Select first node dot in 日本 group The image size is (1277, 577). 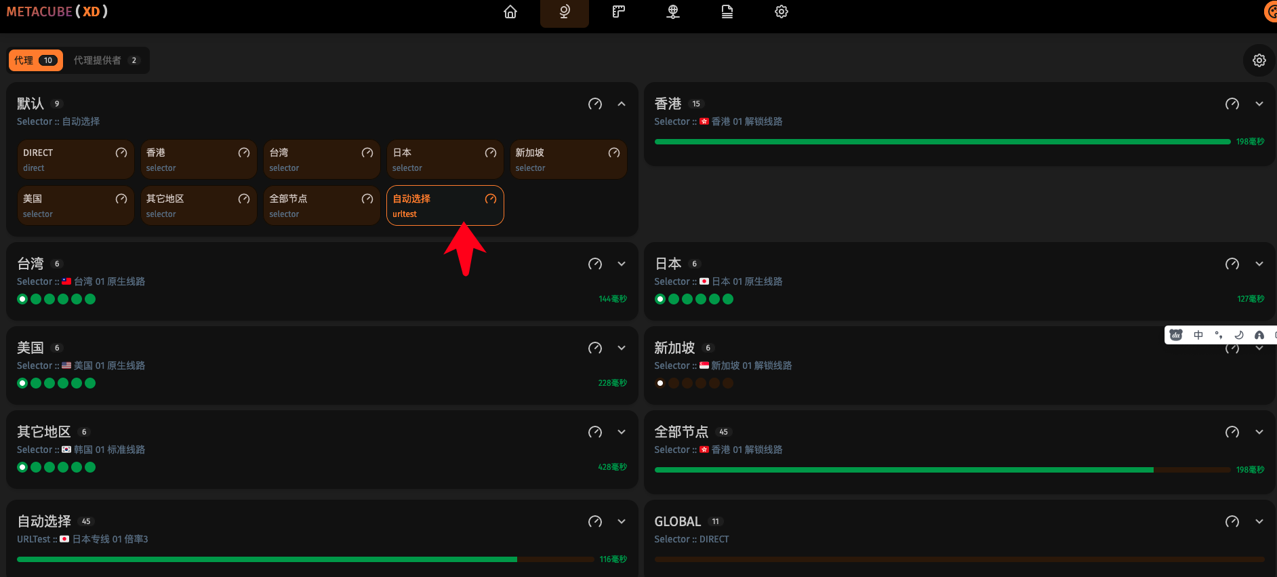(x=660, y=299)
